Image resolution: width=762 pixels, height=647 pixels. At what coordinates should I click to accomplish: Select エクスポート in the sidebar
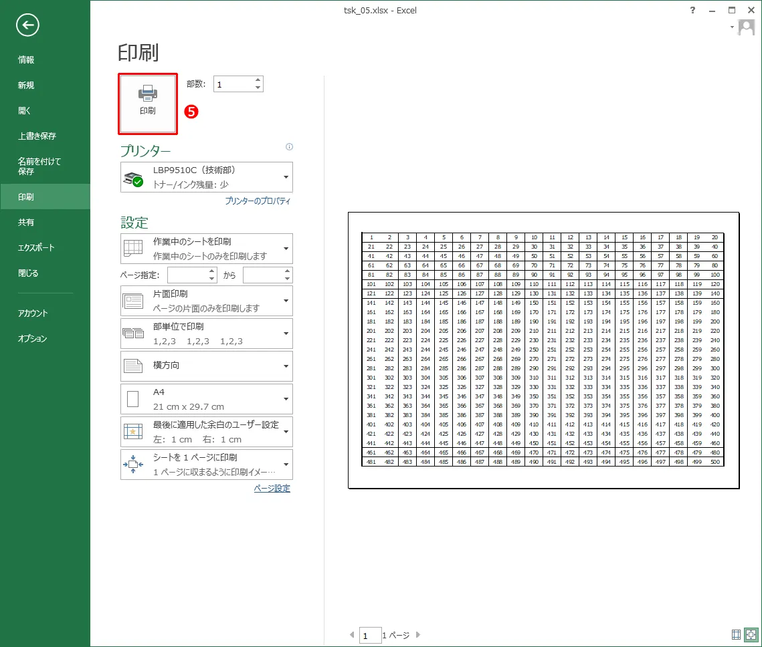[45, 247]
